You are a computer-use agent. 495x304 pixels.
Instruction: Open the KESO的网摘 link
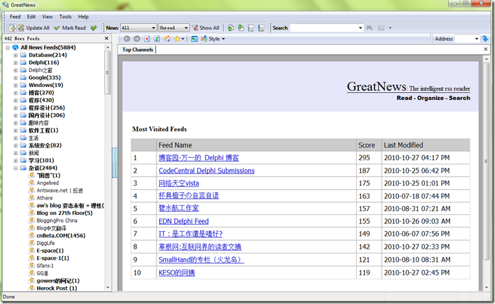pyautogui.click(x=177, y=273)
